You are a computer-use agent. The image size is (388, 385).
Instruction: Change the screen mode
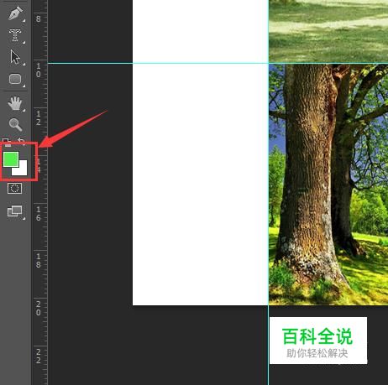(x=15, y=211)
